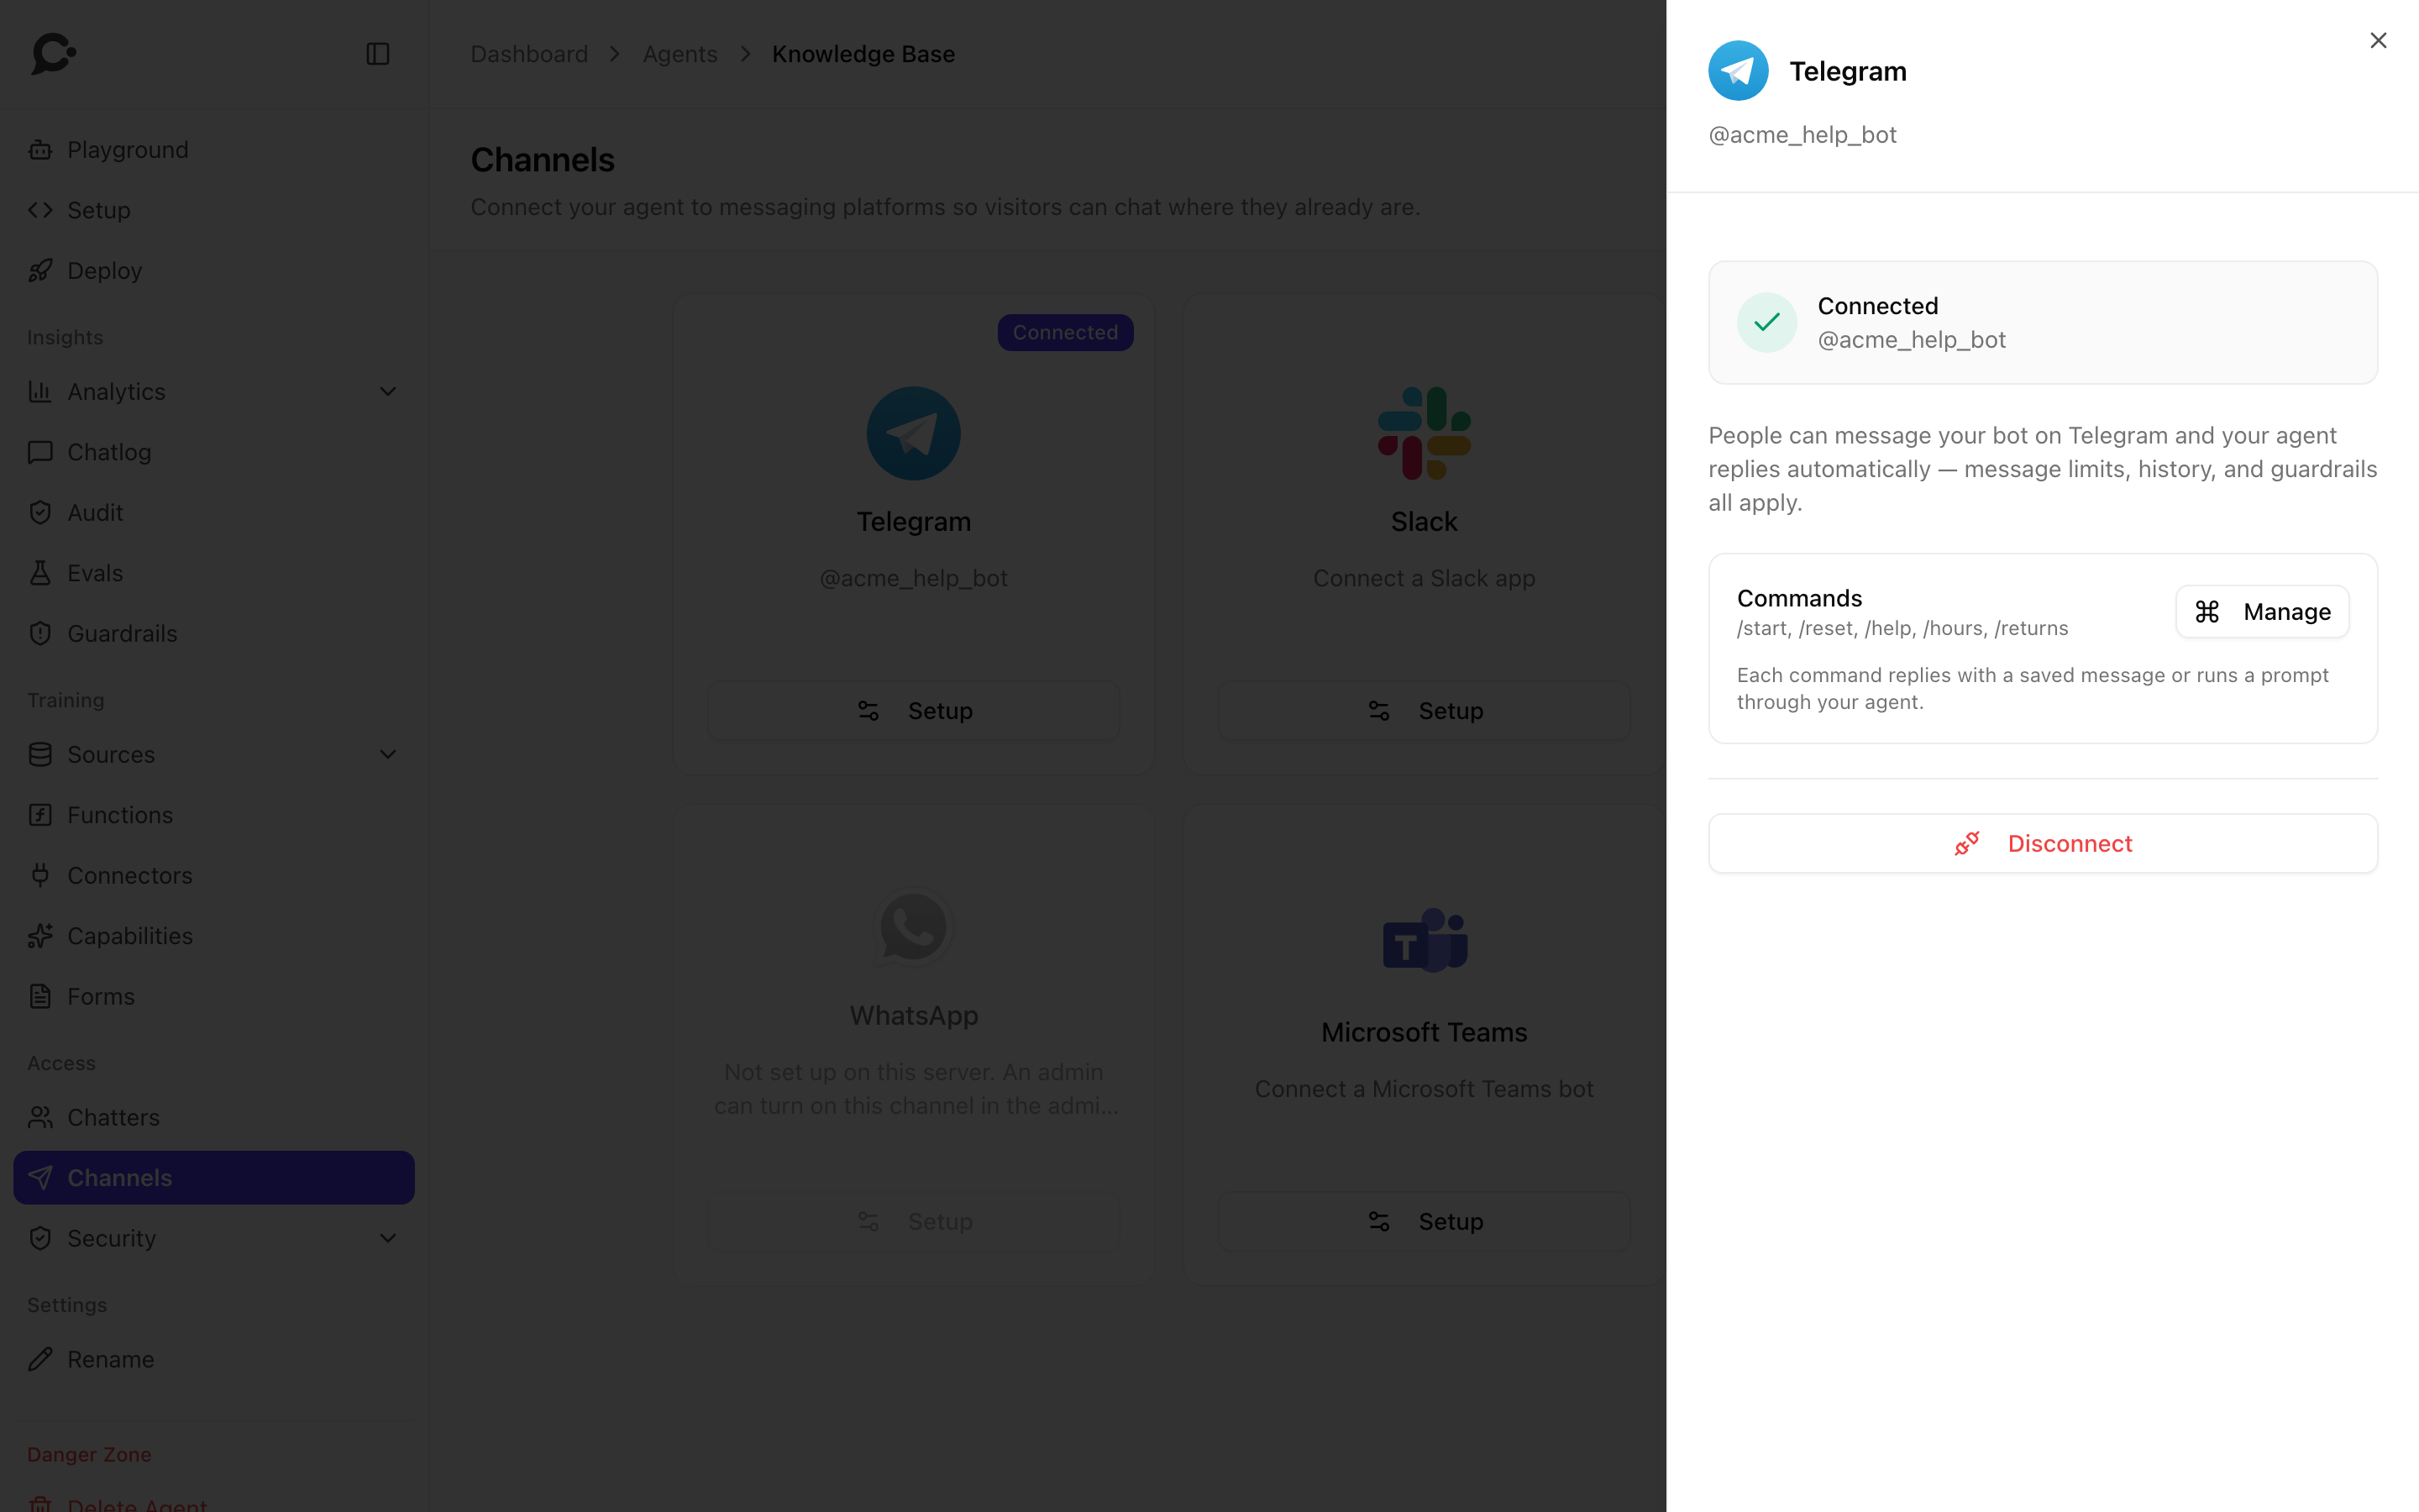This screenshot has height=1512, width=2419.
Task: Click the Forms document icon
Action: coord(40,997)
